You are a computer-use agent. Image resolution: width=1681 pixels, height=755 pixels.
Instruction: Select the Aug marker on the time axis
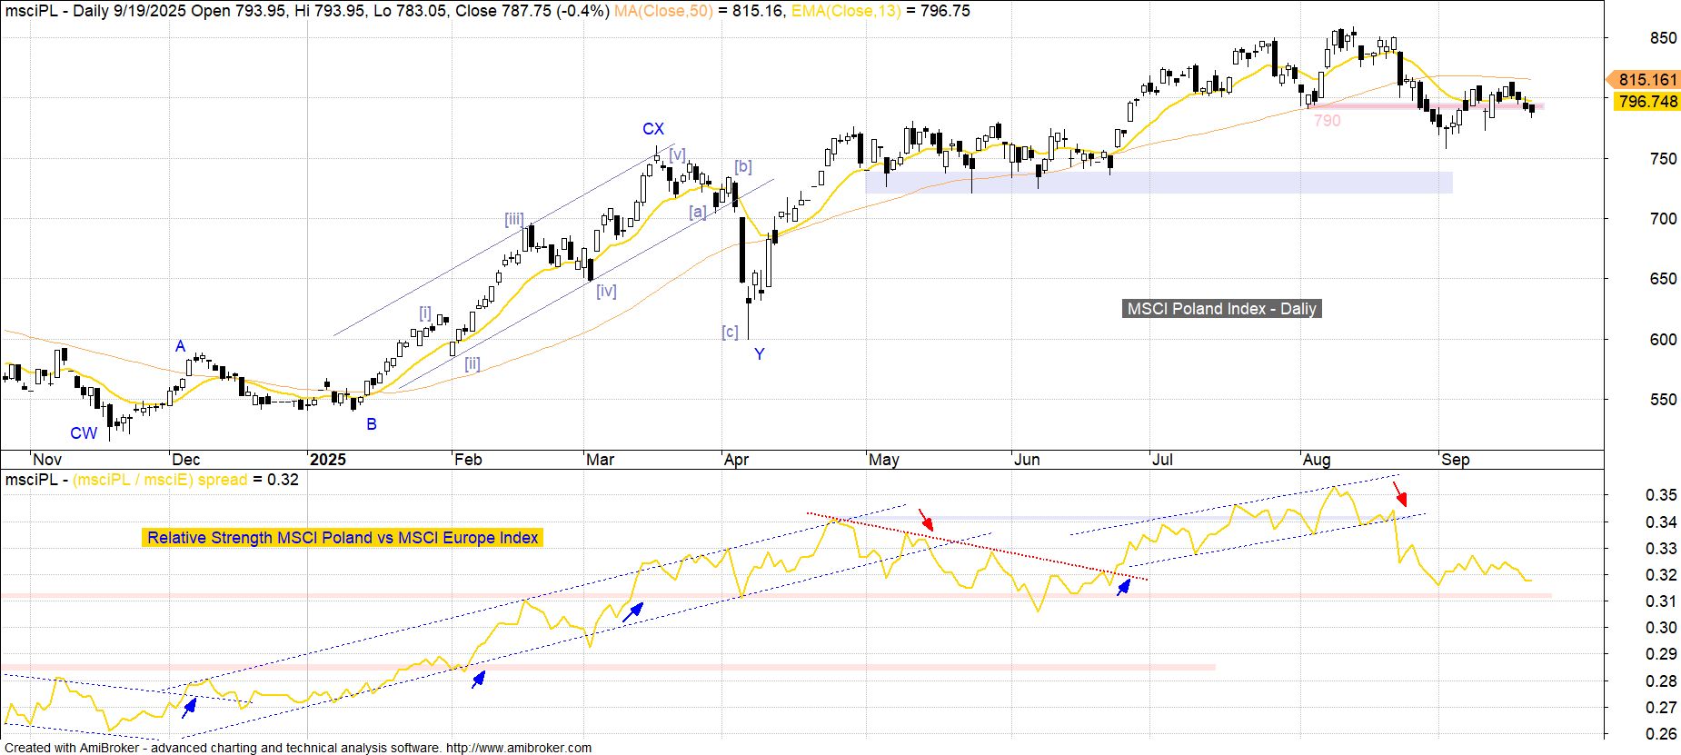1317,460
